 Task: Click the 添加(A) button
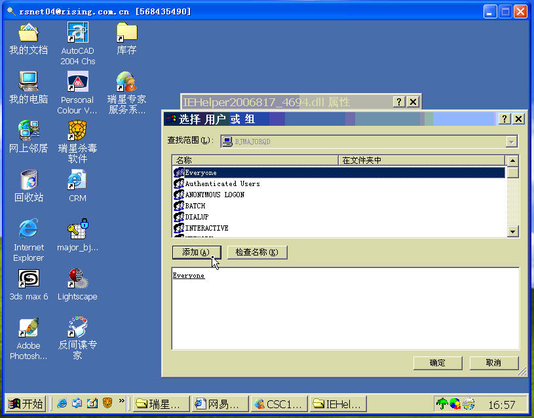point(197,252)
